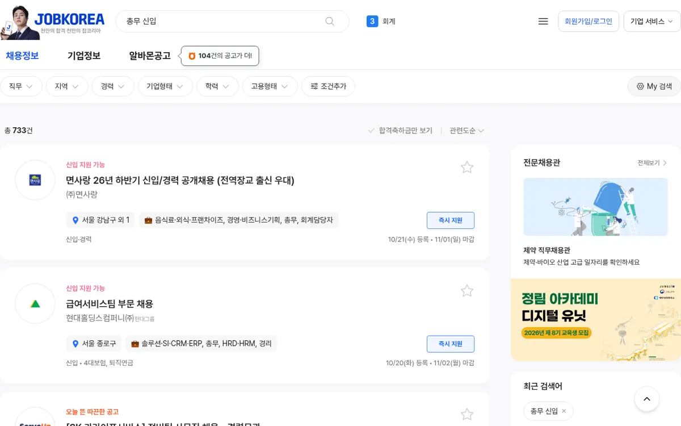Click the blue number 3 ranking badge
Screen dimensions: 681x426
tap(372, 21)
